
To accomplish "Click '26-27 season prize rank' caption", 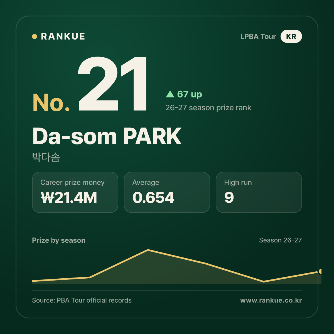I will [x=208, y=108].
